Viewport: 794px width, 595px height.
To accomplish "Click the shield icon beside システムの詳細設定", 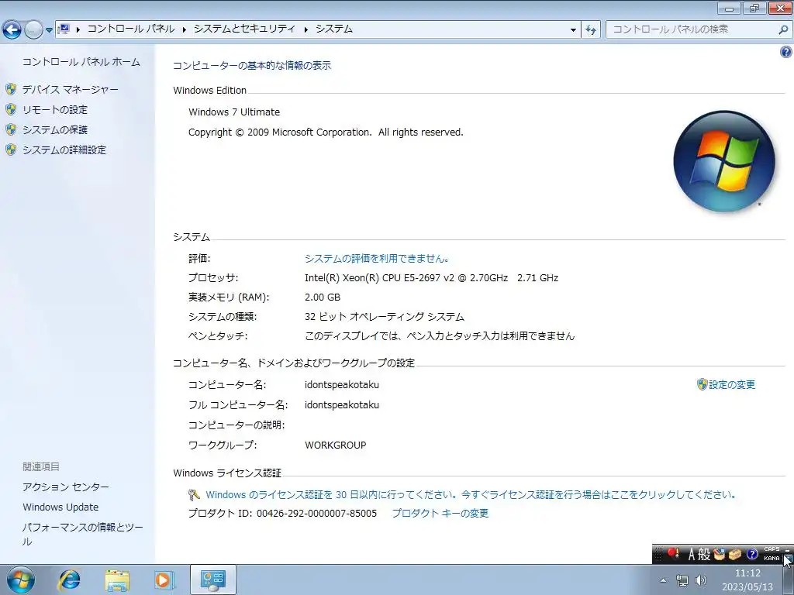I will pos(11,150).
